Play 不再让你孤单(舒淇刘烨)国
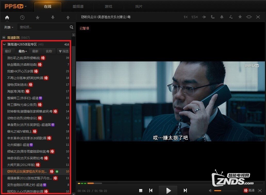The width and height of the screenshot is (266, 195). [37, 78]
